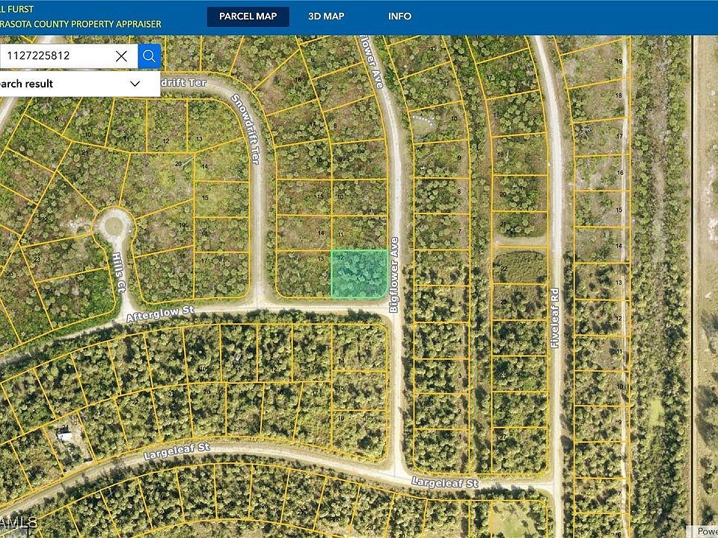Open the 3D MAP tab

[326, 16]
